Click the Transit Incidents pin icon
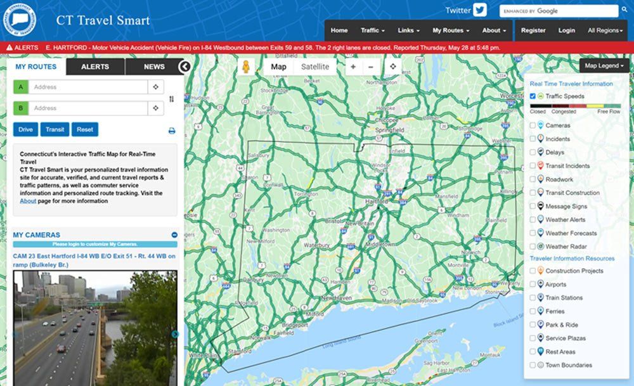634x386 pixels. click(x=541, y=165)
